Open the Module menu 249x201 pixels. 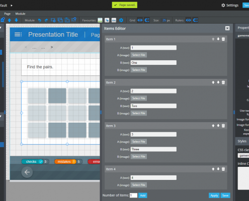click(20, 14)
